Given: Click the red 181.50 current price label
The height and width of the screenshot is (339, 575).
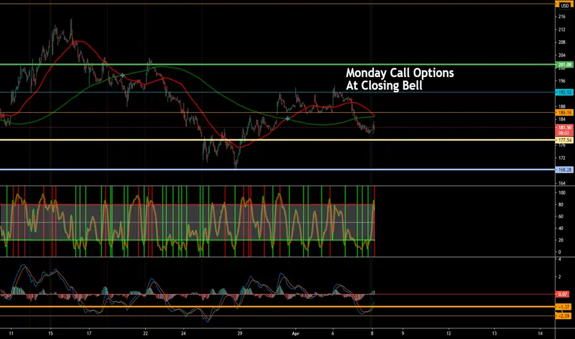Looking at the screenshot, I should coord(565,130).
